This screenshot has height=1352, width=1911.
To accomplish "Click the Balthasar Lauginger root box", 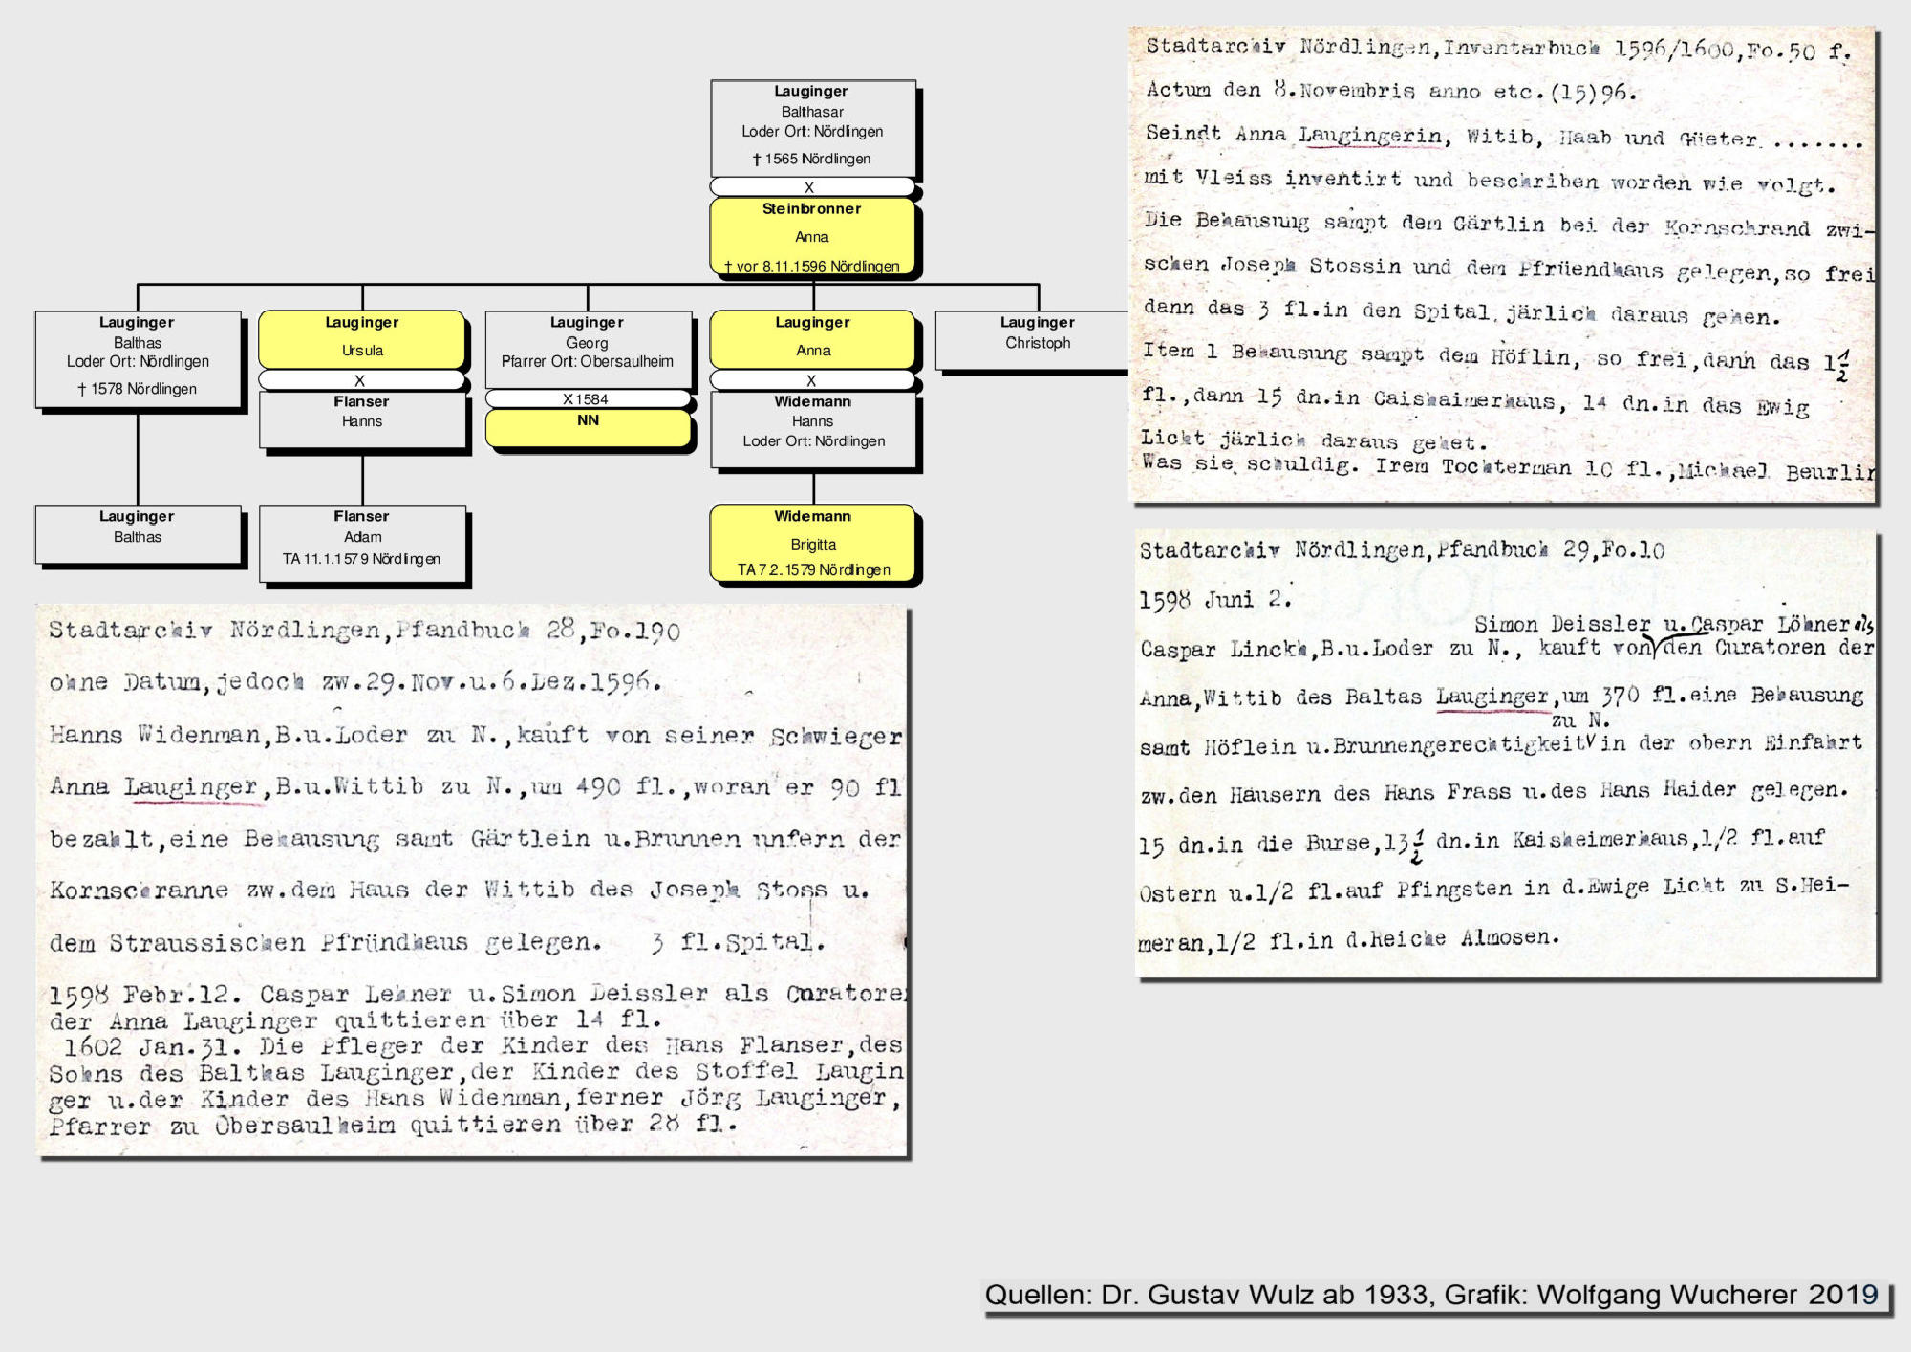I will click(812, 126).
